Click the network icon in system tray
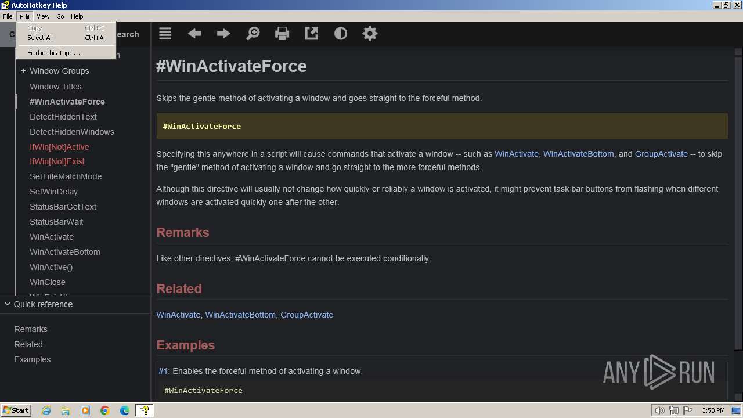 point(674,410)
